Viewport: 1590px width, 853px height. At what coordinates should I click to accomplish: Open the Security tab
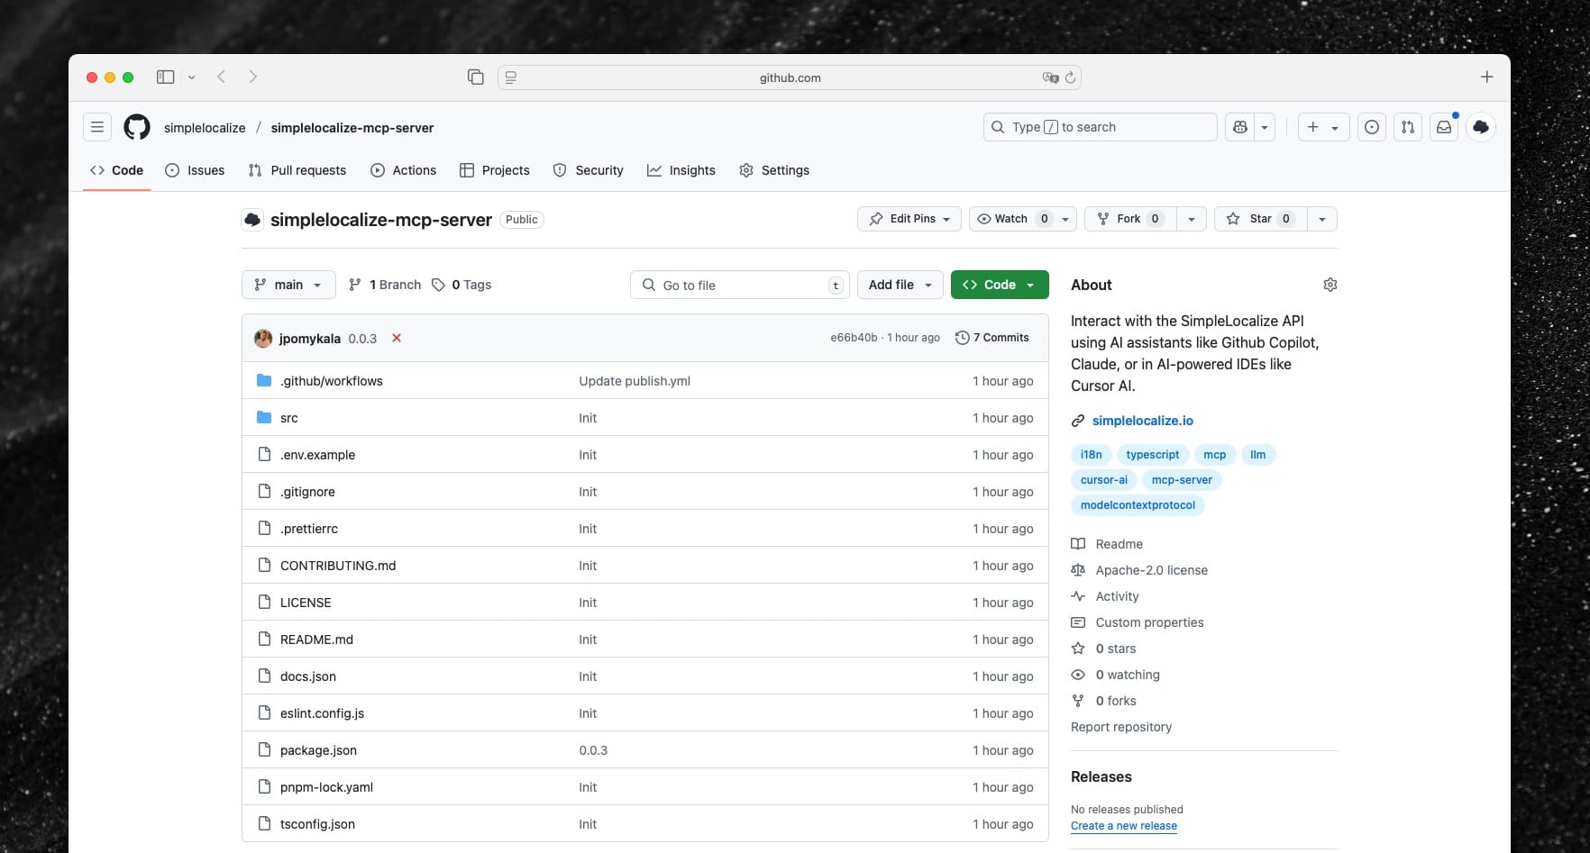tap(588, 170)
